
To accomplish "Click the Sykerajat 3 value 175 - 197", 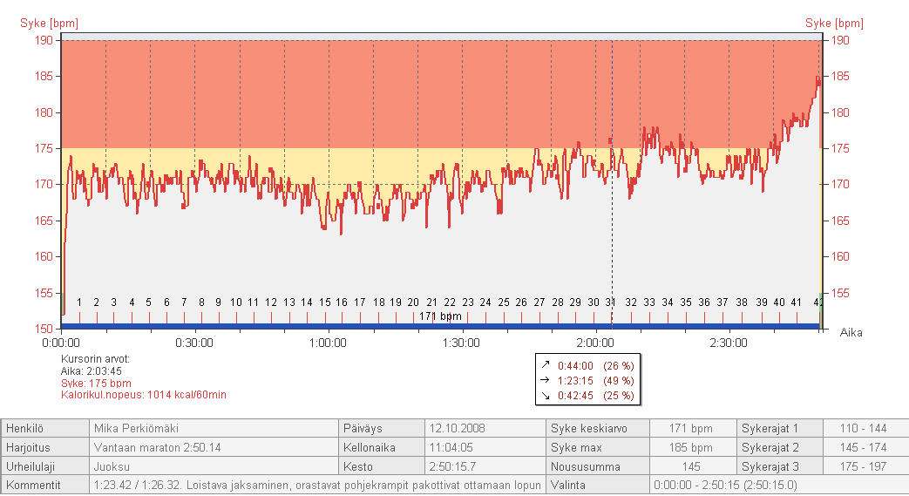I will [x=865, y=466].
